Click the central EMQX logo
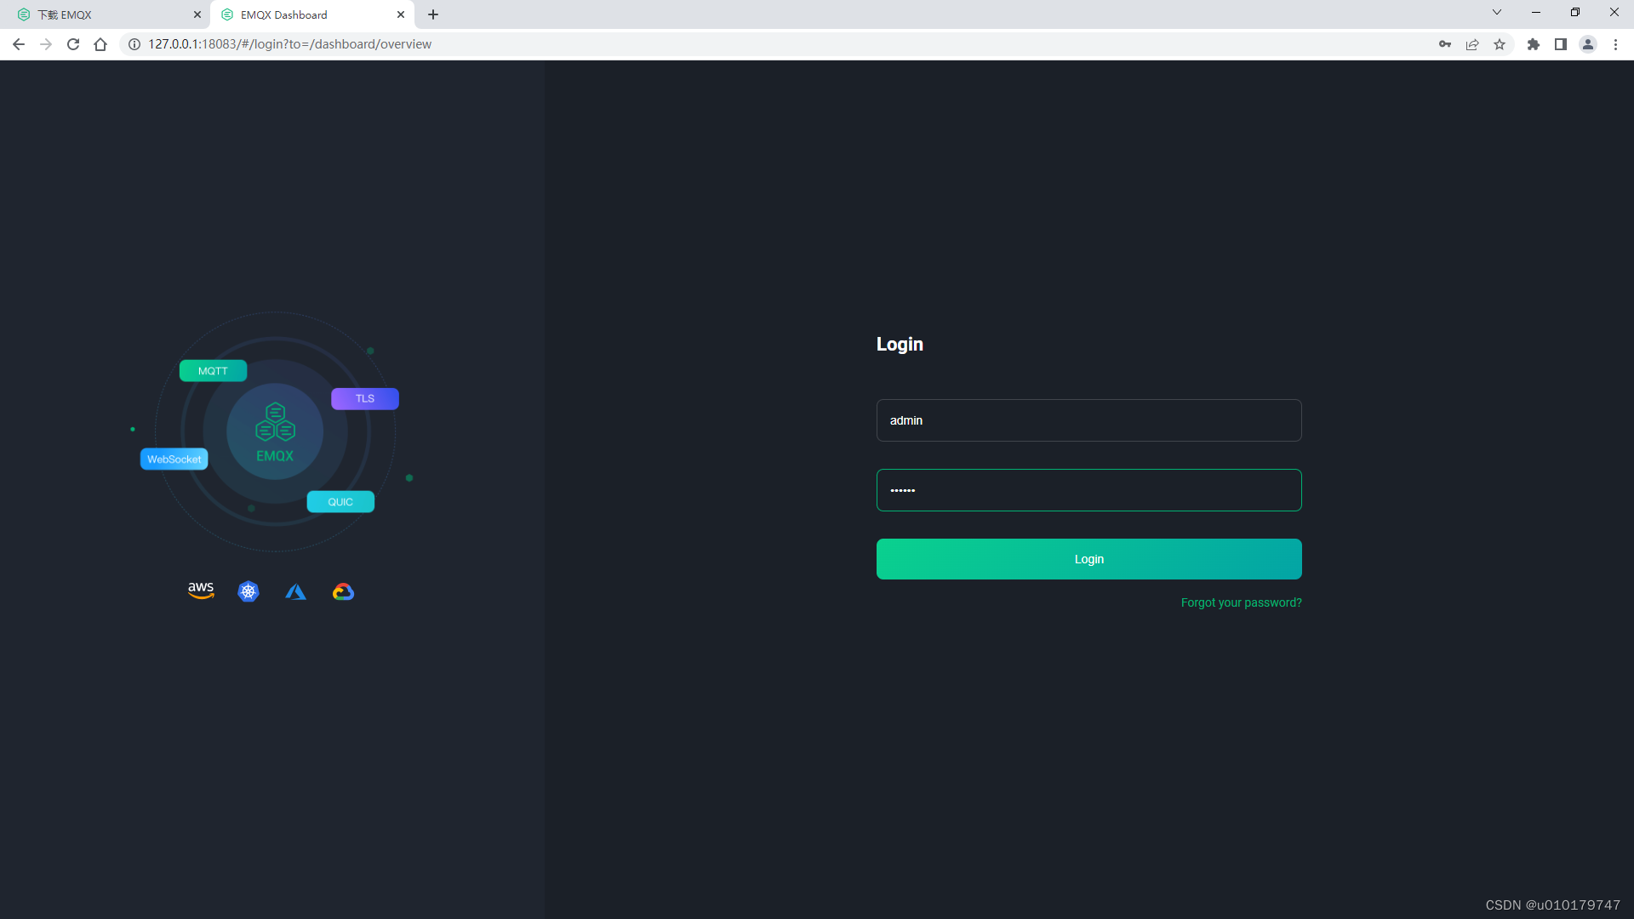Viewport: 1634px width, 919px height. [275, 432]
